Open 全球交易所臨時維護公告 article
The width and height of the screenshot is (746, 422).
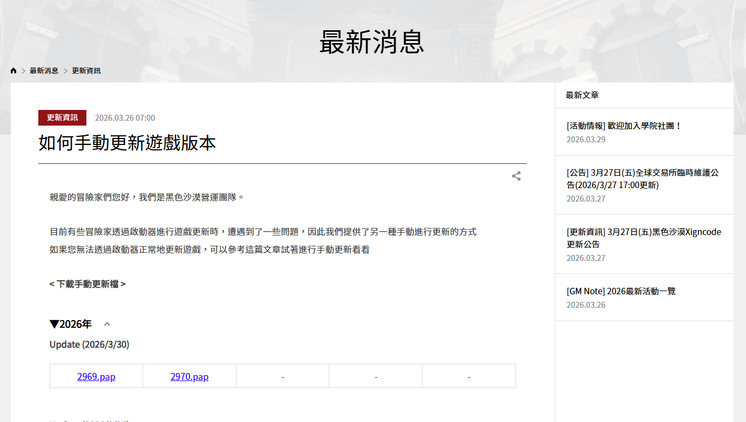pos(642,179)
